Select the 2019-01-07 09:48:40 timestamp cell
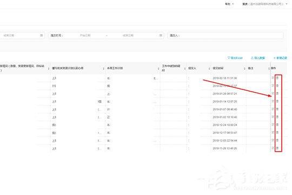The width and height of the screenshot is (292, 195). point(225,109)
